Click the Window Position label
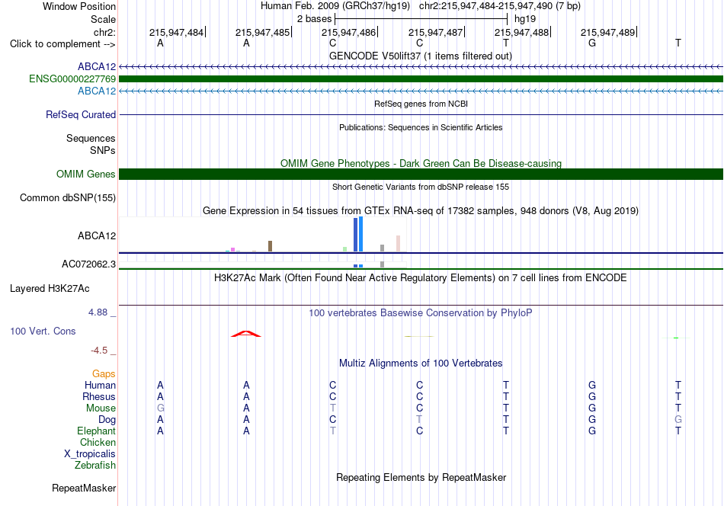The image size is (724, 506). 79,6
